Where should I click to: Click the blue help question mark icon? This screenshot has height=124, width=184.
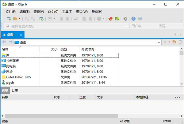coord(133,19)
